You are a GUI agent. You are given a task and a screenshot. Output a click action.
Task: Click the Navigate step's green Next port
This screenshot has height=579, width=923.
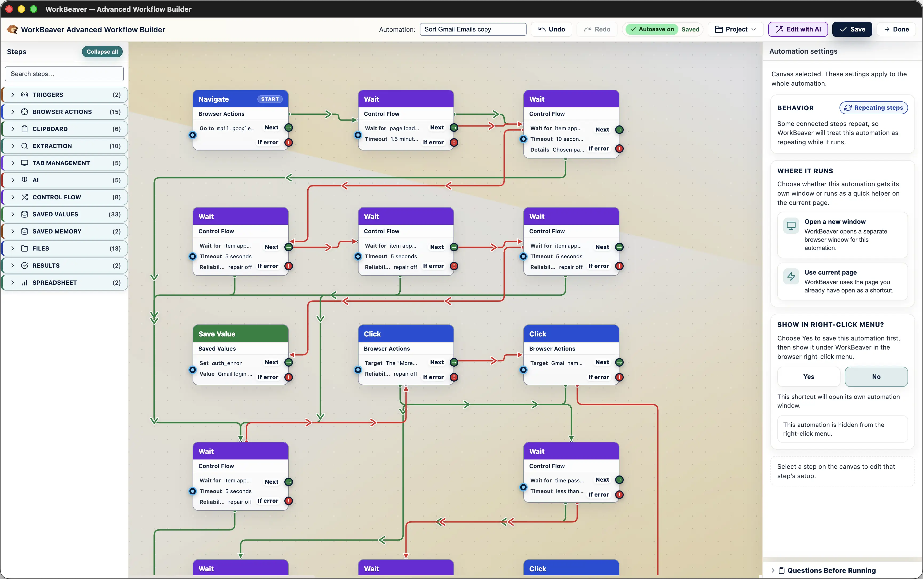coord(289,128)
